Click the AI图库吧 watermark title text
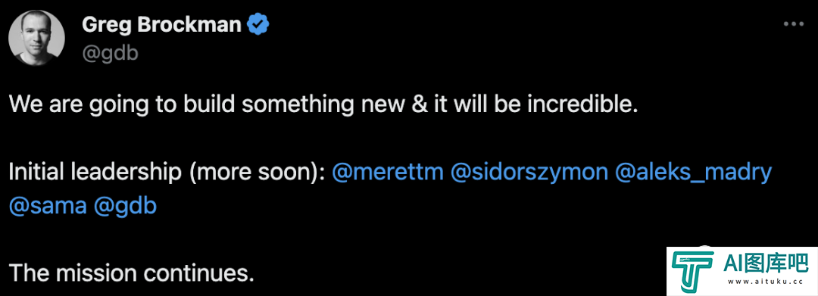 763,262
